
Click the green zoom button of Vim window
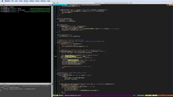click(x=58, y=3)
